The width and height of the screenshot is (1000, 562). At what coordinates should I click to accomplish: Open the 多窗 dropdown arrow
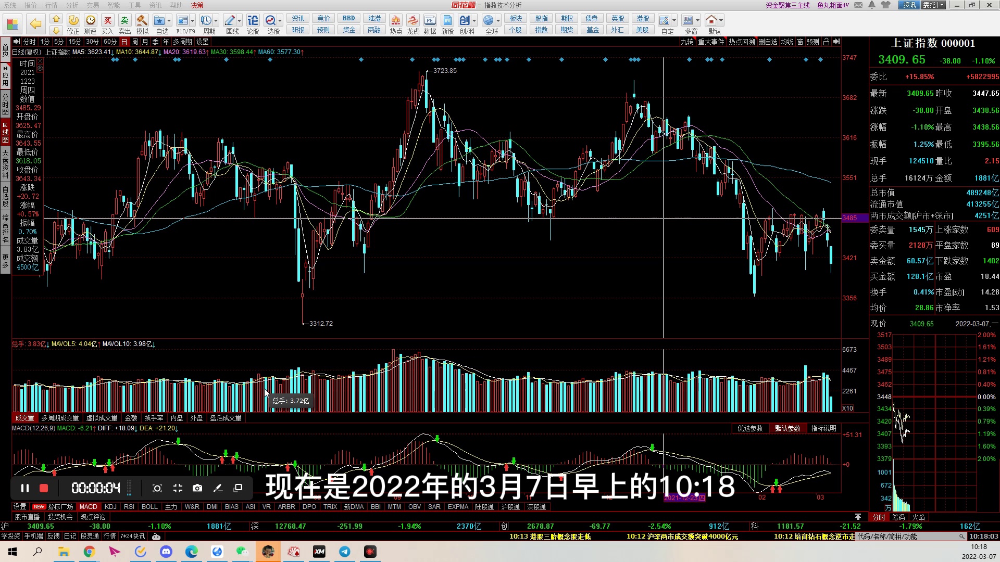point(698,21)
